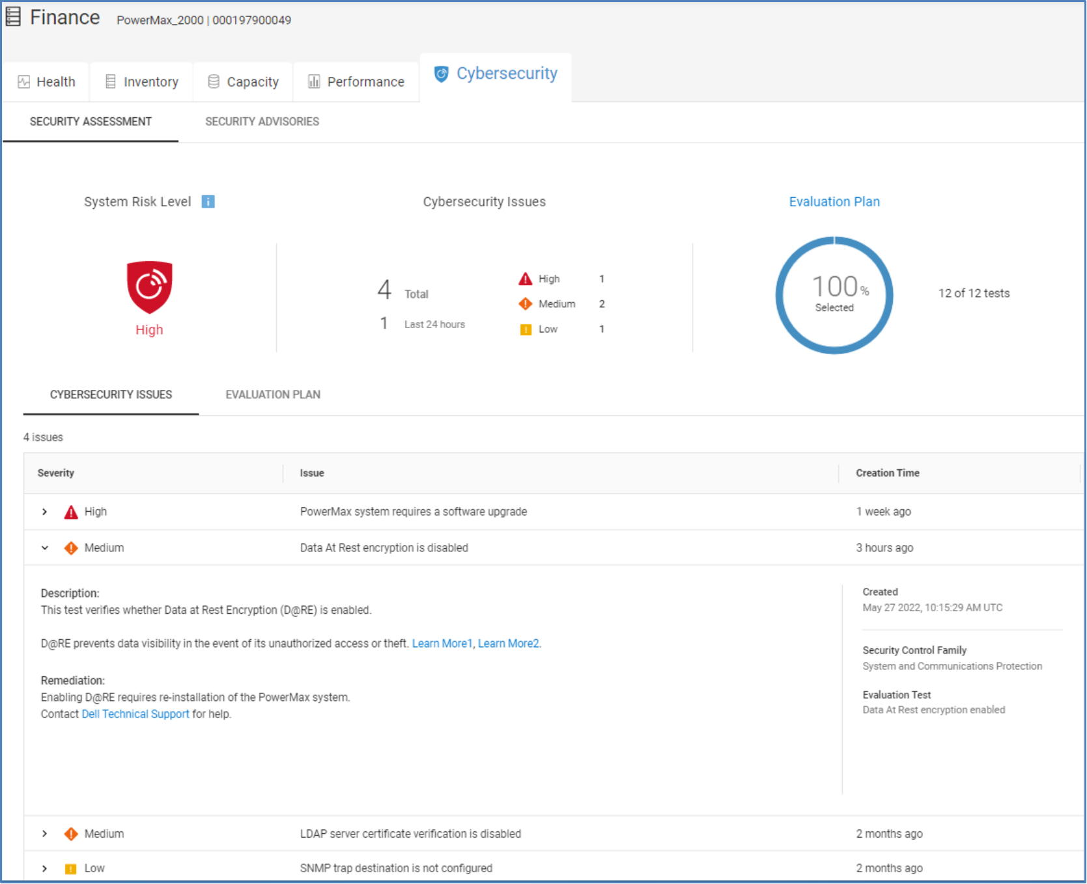1087x884 pixels.
Task: Click the Capacity tab database icon
Action: [214, 81]
